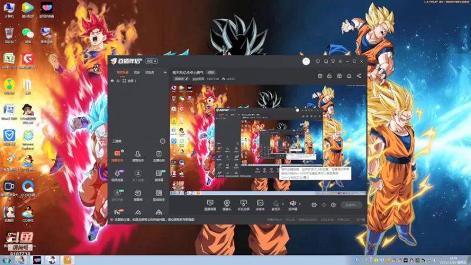
Task: Switch to the first orange scene tab
Action: point(122,72)
